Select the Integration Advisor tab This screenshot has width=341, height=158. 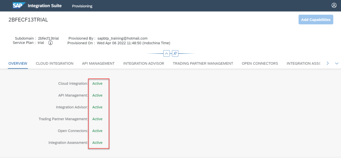click(x=143, y=63)
